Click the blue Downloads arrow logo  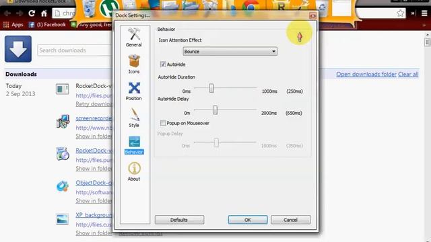pos(18,49)
